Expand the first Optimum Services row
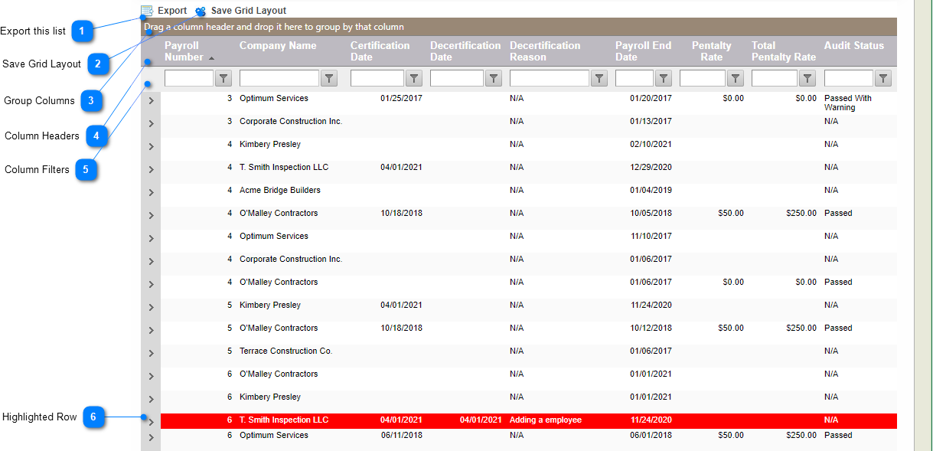This screenshot has width=933, height=451. (151, 101)
